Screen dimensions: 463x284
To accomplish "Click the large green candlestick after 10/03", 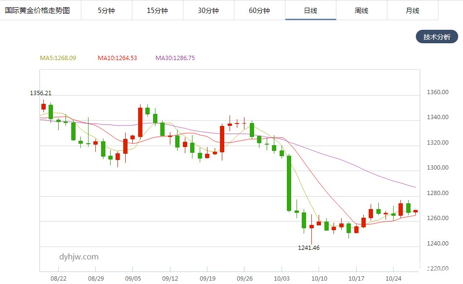I will coord(289,183).
